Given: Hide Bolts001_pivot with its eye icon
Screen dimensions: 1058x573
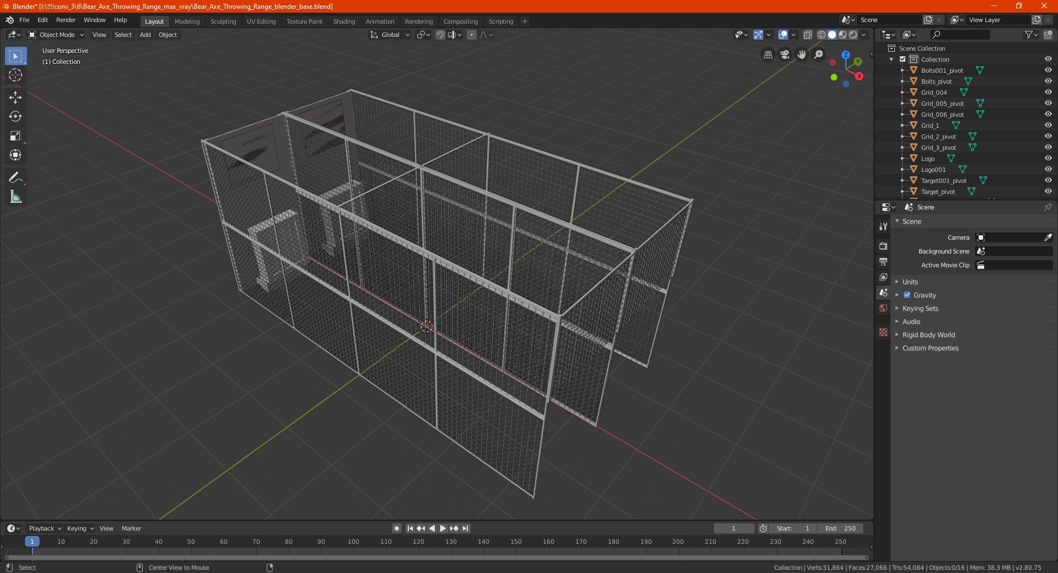Looking at the screenshot, I should pos(1048,70).
